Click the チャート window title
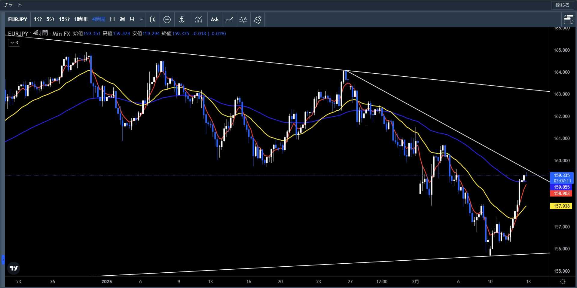This screenshot has width=577, height=288. point(13,5)
